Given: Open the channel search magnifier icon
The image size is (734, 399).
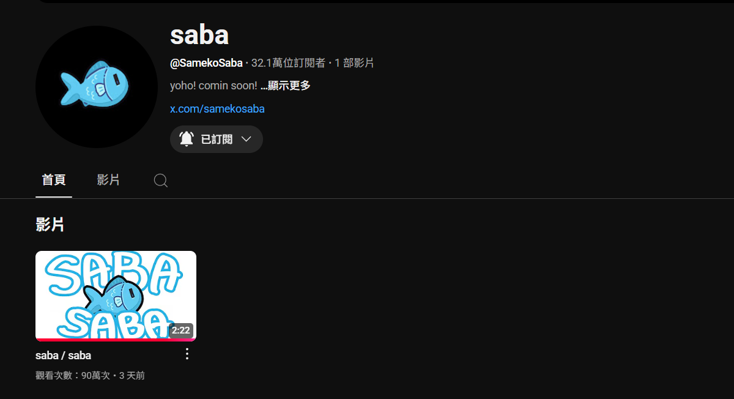Looking at the screenshot, I should click(161, 180).
